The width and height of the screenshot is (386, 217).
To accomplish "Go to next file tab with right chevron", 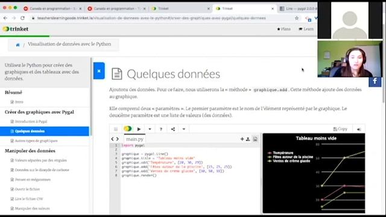I will coord(118,139).
